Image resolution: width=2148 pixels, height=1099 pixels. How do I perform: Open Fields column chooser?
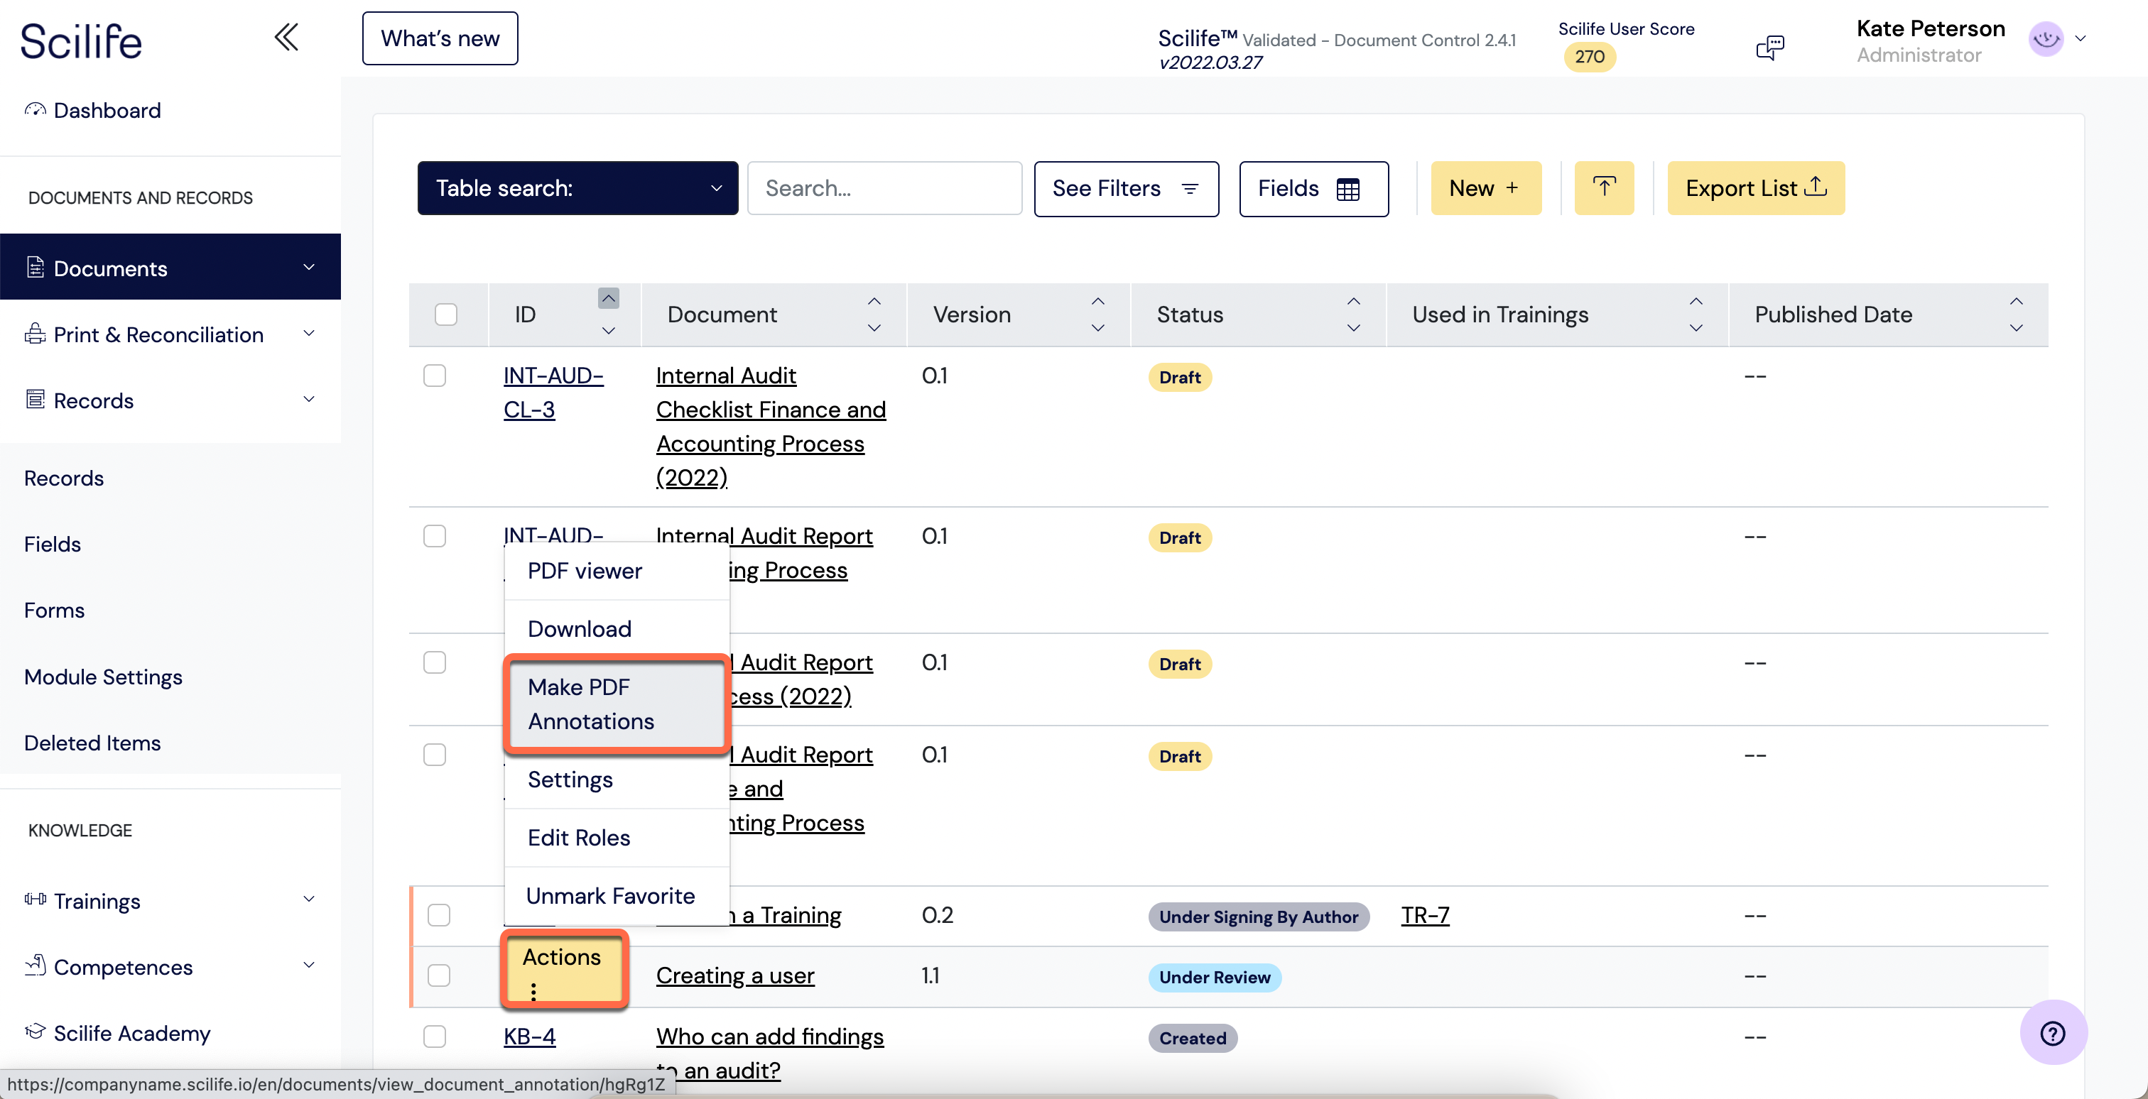[1313, 189]
